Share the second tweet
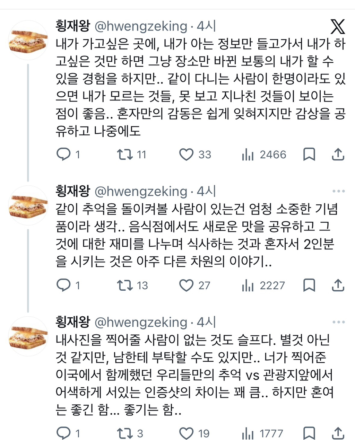 tap(338, 285)
